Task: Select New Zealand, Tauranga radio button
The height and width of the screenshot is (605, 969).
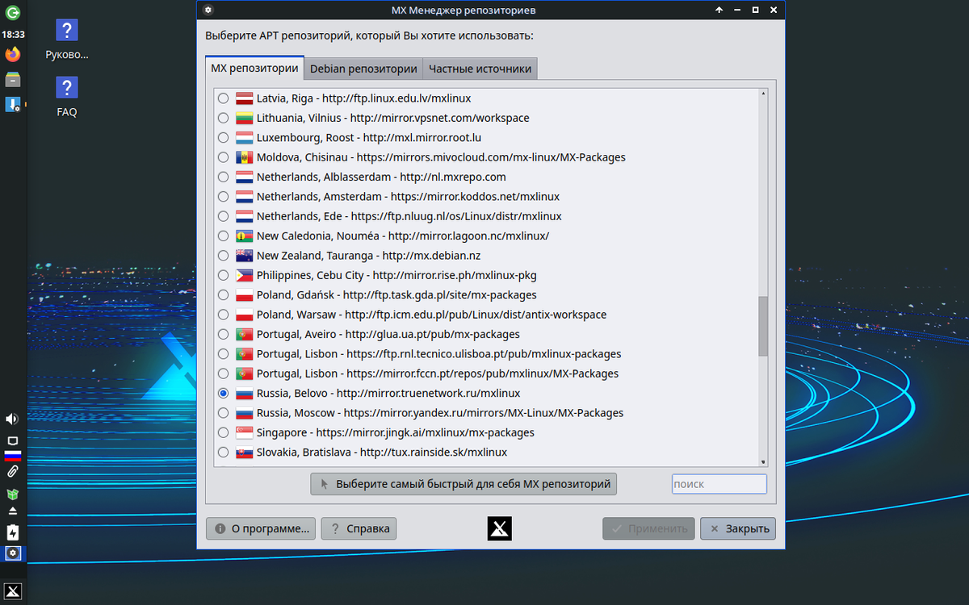Action: (224, 256)
